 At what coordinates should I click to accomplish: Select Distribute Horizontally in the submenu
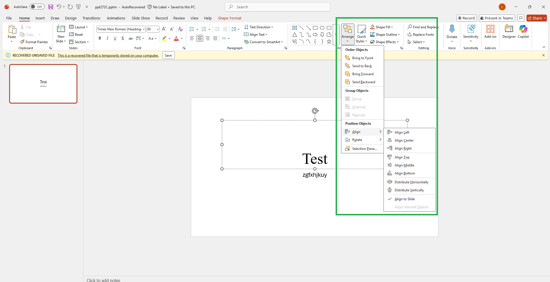click(410, 182)
